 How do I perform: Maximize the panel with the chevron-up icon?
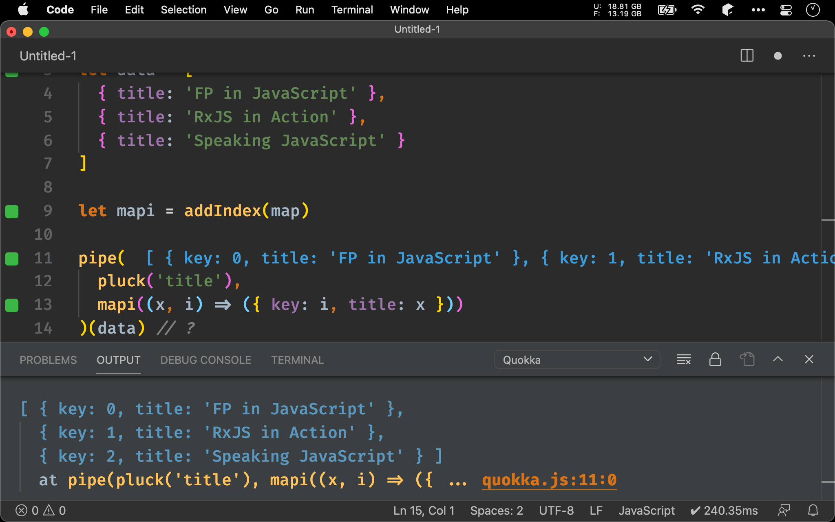click(778, 359)
